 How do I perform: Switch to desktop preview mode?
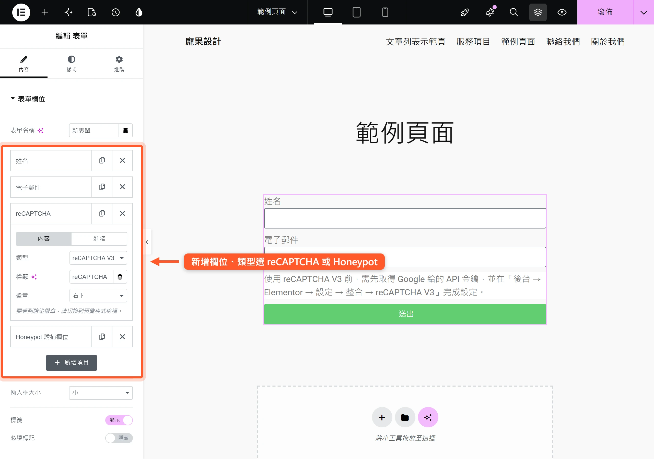328,12
